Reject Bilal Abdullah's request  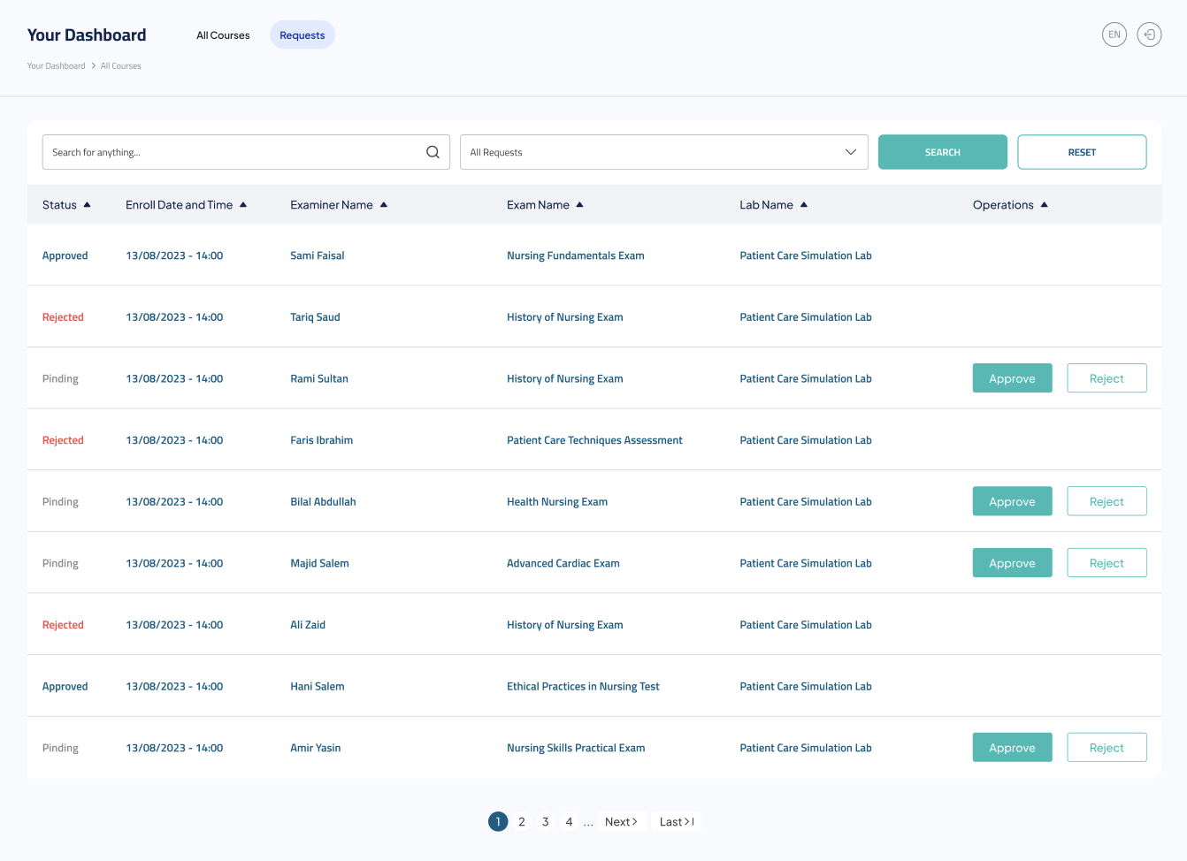pyautogui.click(x=1107, y=501)
